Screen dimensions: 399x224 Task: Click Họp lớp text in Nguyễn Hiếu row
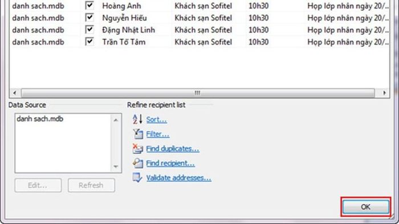(x=348, y=18)
